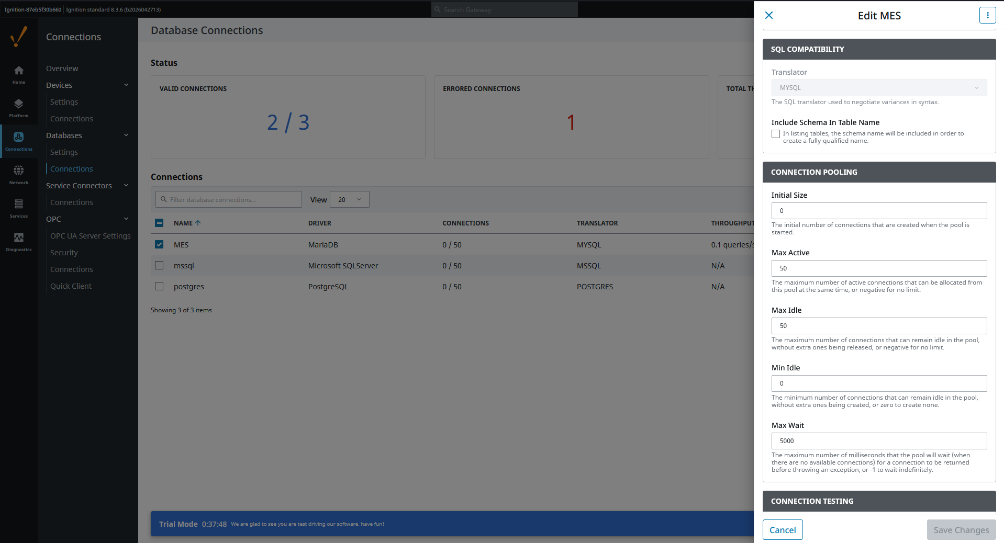Click the Microsoft SQLServer driver cell
The width and height of the screenshot is (1004, 543).
[343, 265]
